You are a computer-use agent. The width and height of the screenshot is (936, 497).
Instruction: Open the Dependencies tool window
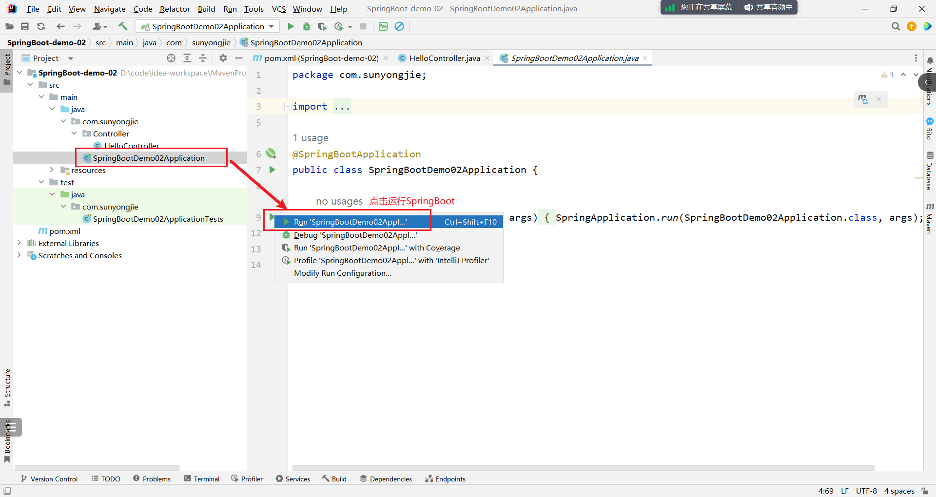click(x=386, y=479)
